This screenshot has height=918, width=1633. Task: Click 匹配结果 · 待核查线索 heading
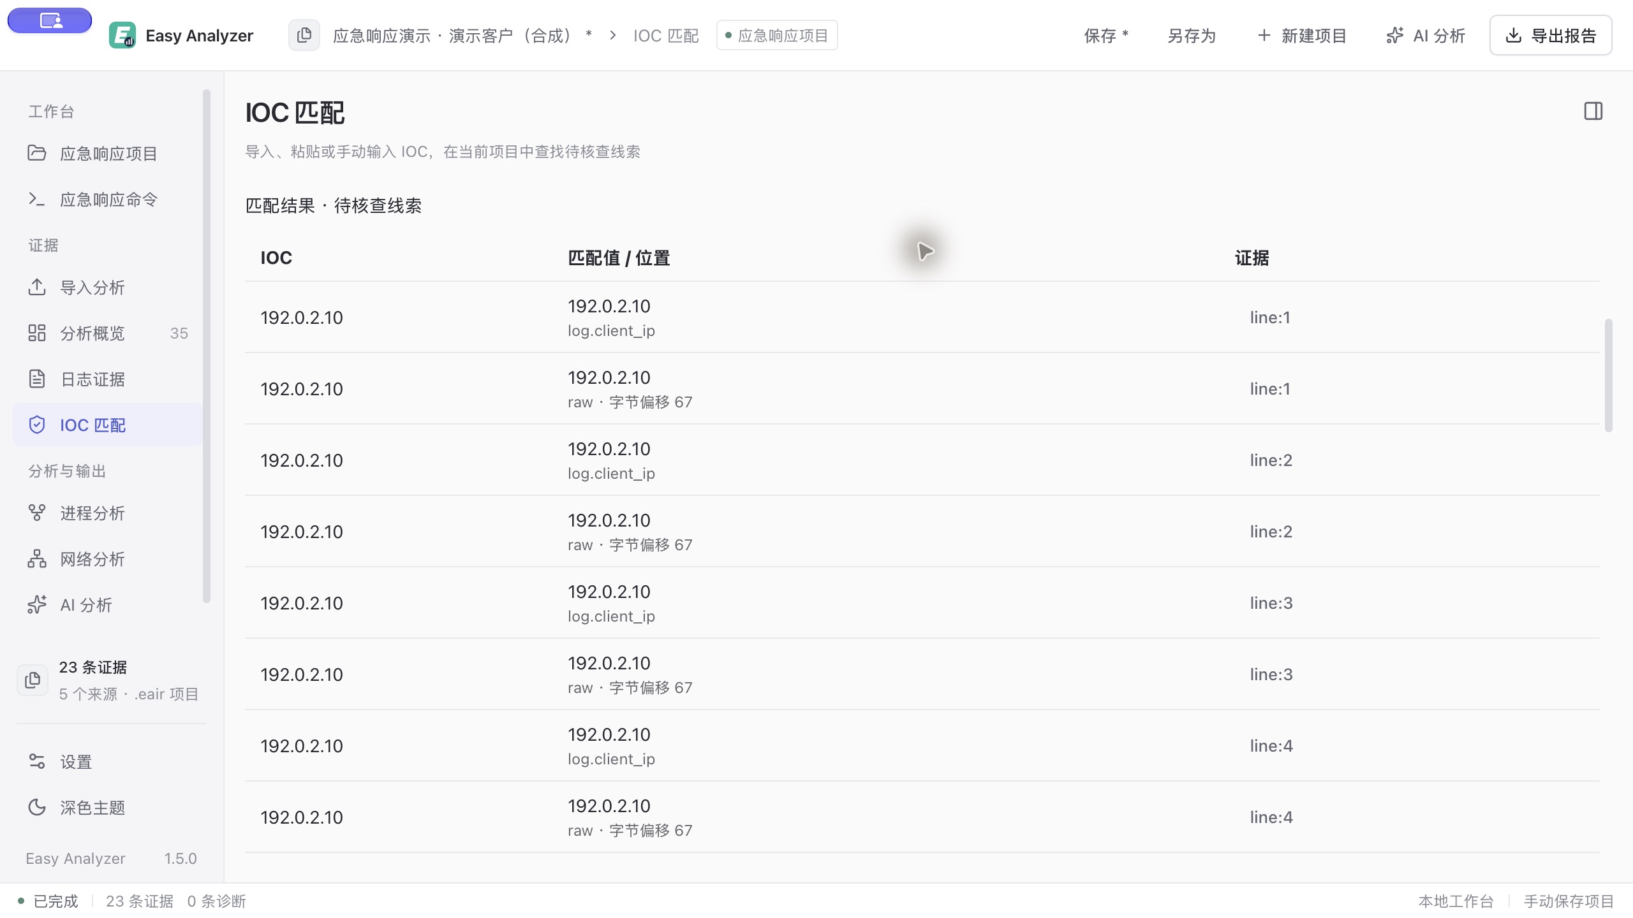[334, 205]
